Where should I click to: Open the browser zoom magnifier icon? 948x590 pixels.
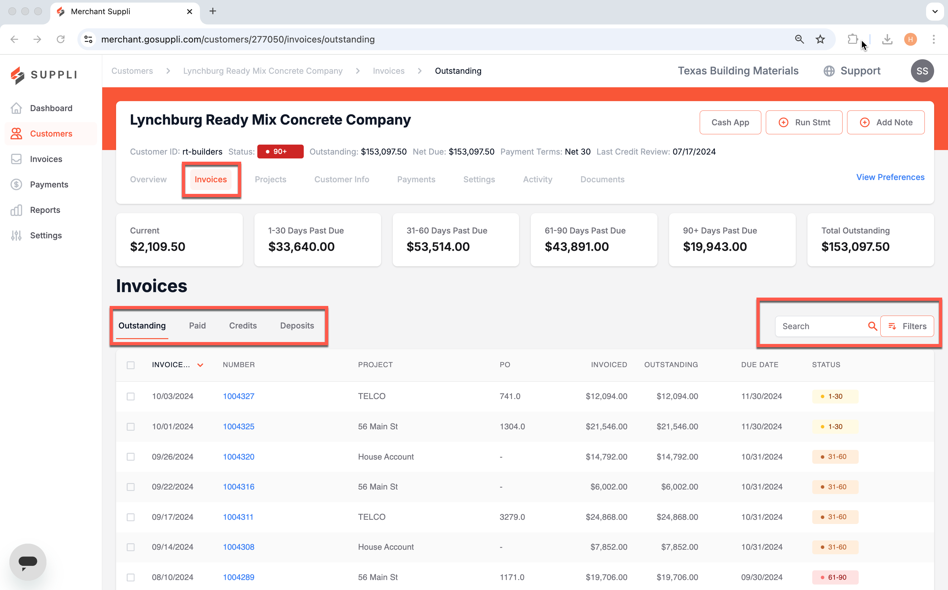[799, 39]
